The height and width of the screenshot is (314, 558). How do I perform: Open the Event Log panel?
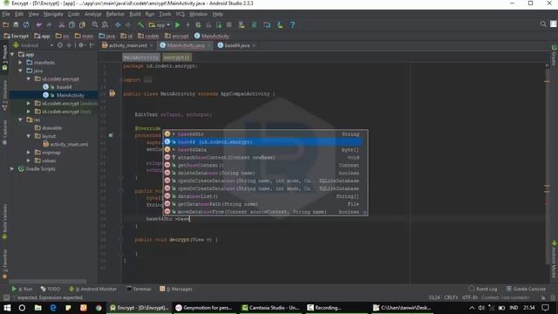[x=483, y=289]
